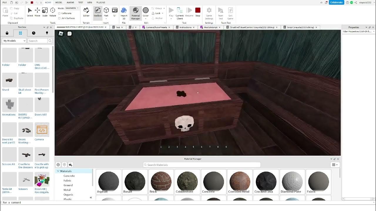Select the Corroded Metal material swatch
This screenshot has height=211, width=376.
point(240,182)
